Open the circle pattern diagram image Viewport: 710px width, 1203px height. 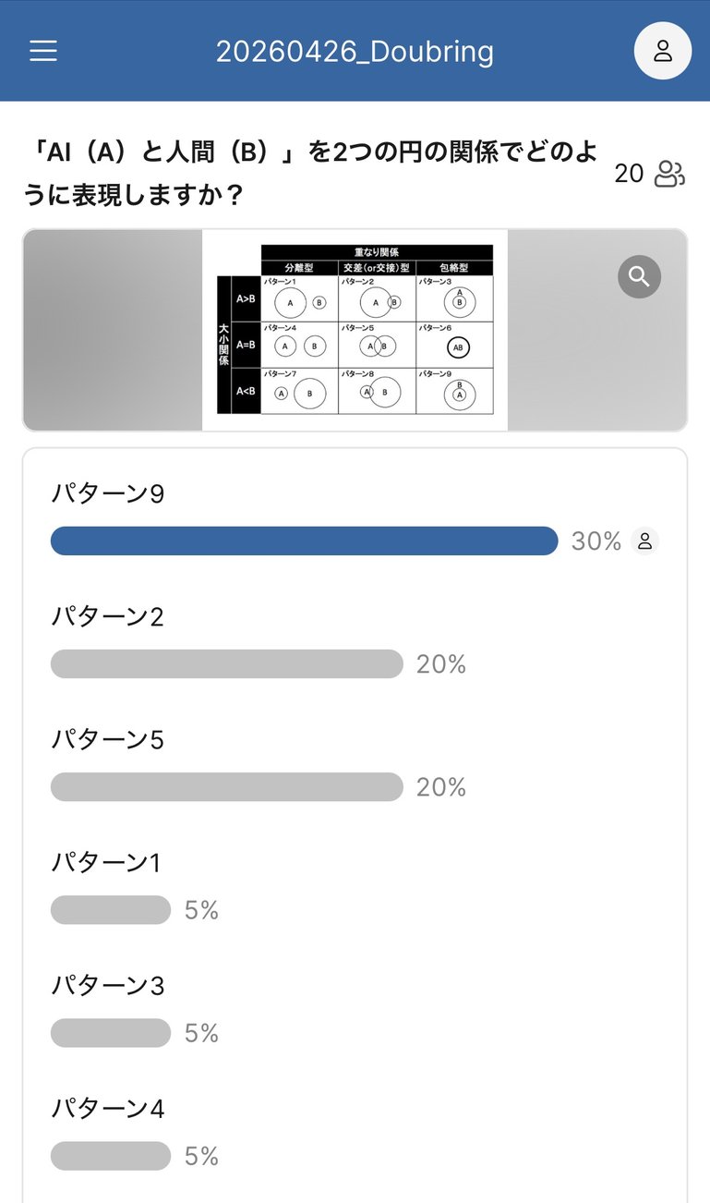click(x=355, y=330)
